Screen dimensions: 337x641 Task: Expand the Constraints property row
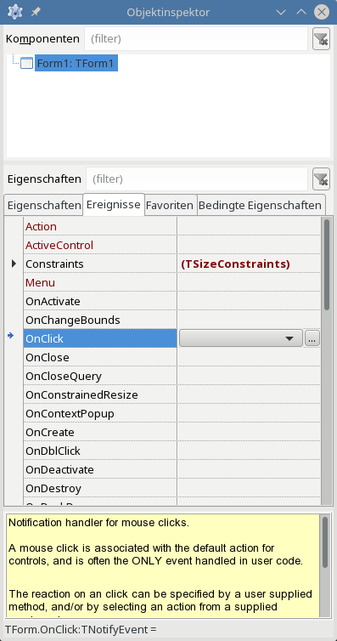coord(14,264)
